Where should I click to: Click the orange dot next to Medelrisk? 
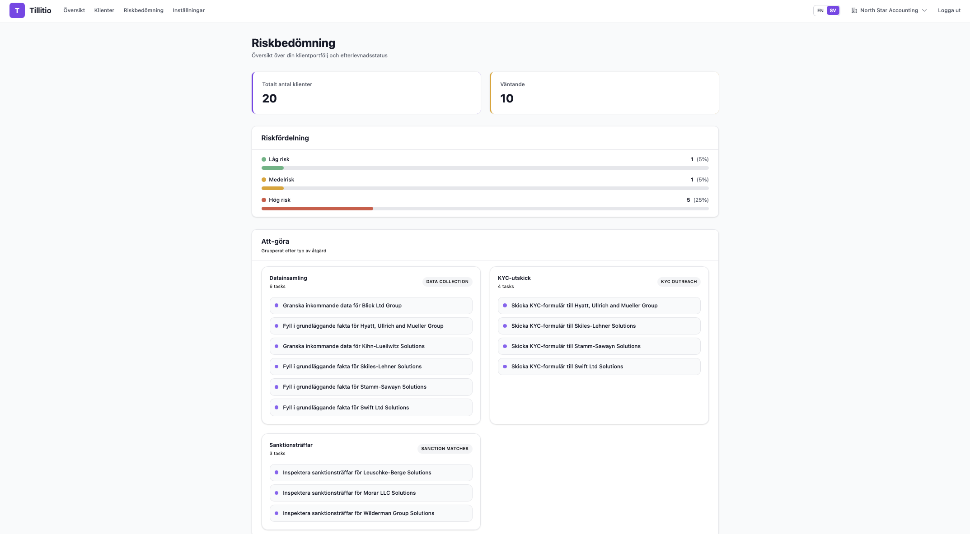pos(264,179)
